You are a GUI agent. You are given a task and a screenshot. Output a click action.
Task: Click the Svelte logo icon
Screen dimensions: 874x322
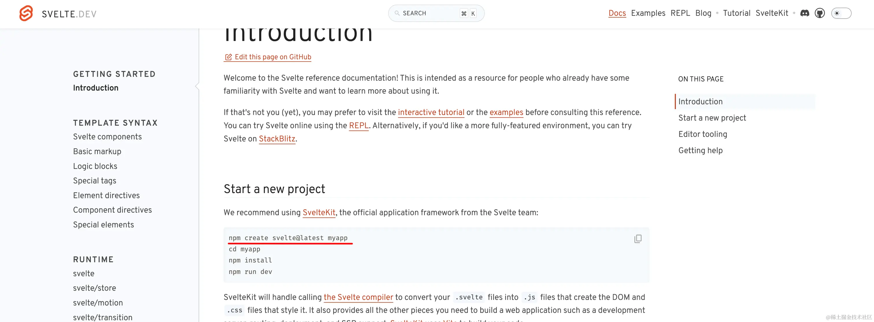coord(26,13)
